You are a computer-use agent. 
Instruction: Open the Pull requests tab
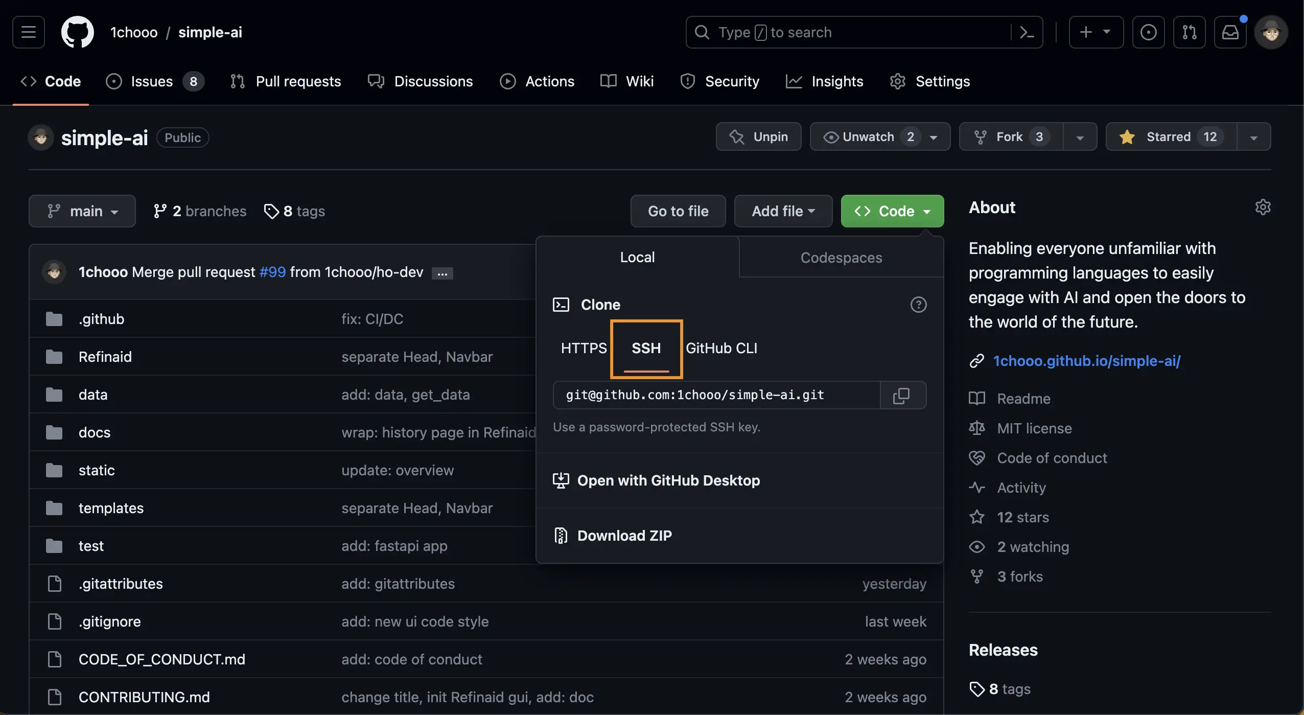click(x=286, y=81)
